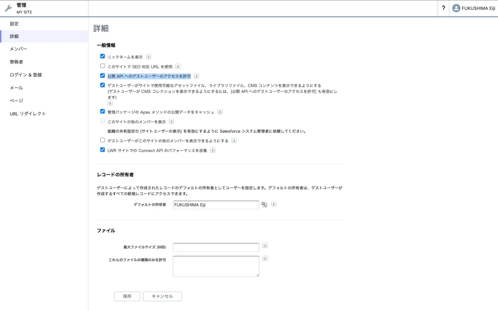Image resolution: width=498 pixels, height=311 pixels.
Task: Click info icon beside Apex メソッド cache option
Action: (x=220, y=111)
